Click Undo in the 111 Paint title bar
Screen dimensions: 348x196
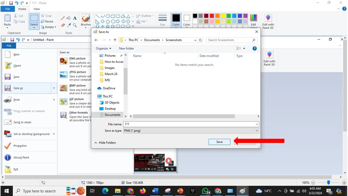(16, 3)
